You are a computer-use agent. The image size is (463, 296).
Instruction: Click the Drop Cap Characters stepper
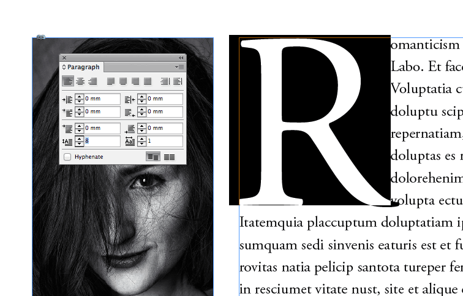[141, 141]
